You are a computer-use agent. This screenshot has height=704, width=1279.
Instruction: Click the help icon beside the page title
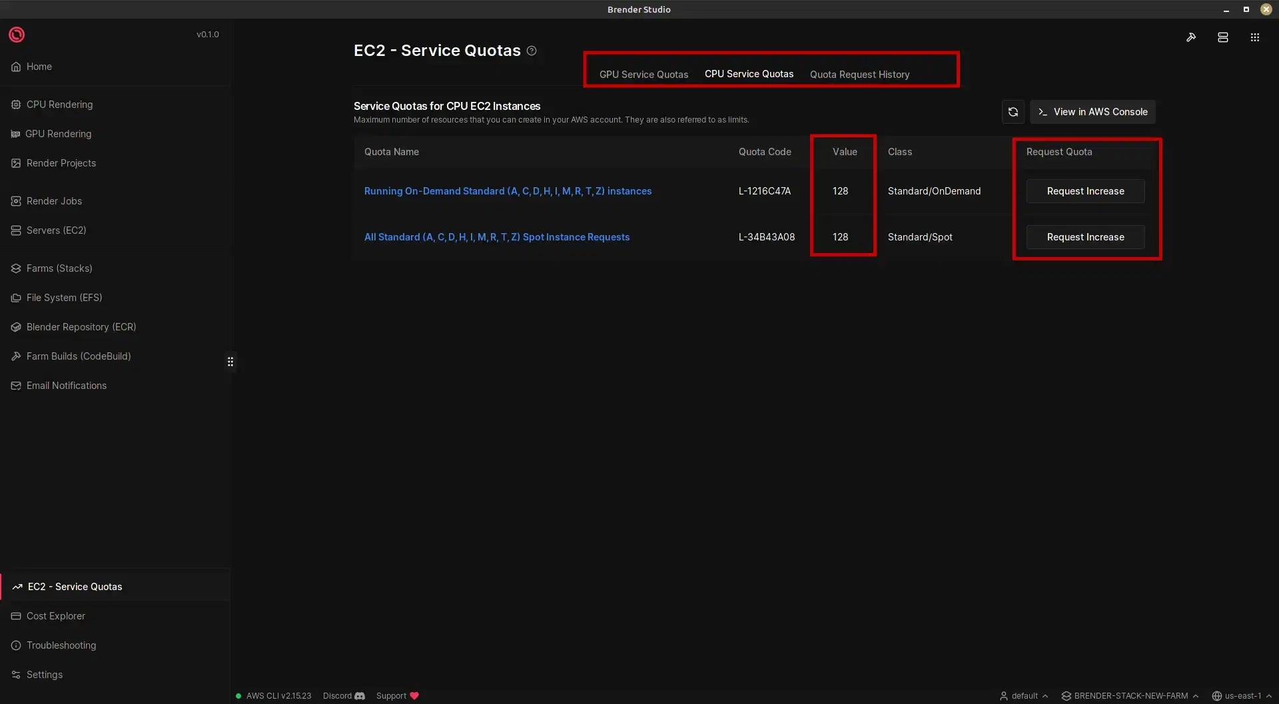coord(532,51)
